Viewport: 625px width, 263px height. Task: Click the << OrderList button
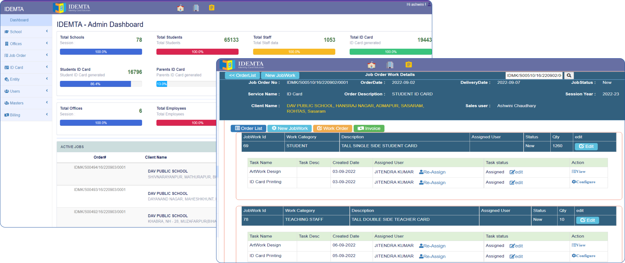tap(242, 75)
